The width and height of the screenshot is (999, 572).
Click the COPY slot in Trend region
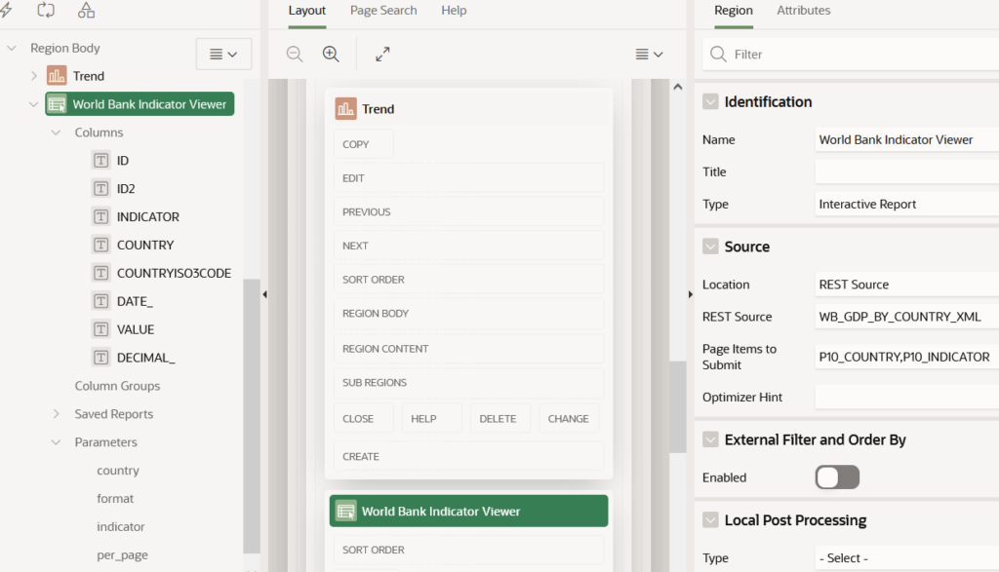click(363, 144)
